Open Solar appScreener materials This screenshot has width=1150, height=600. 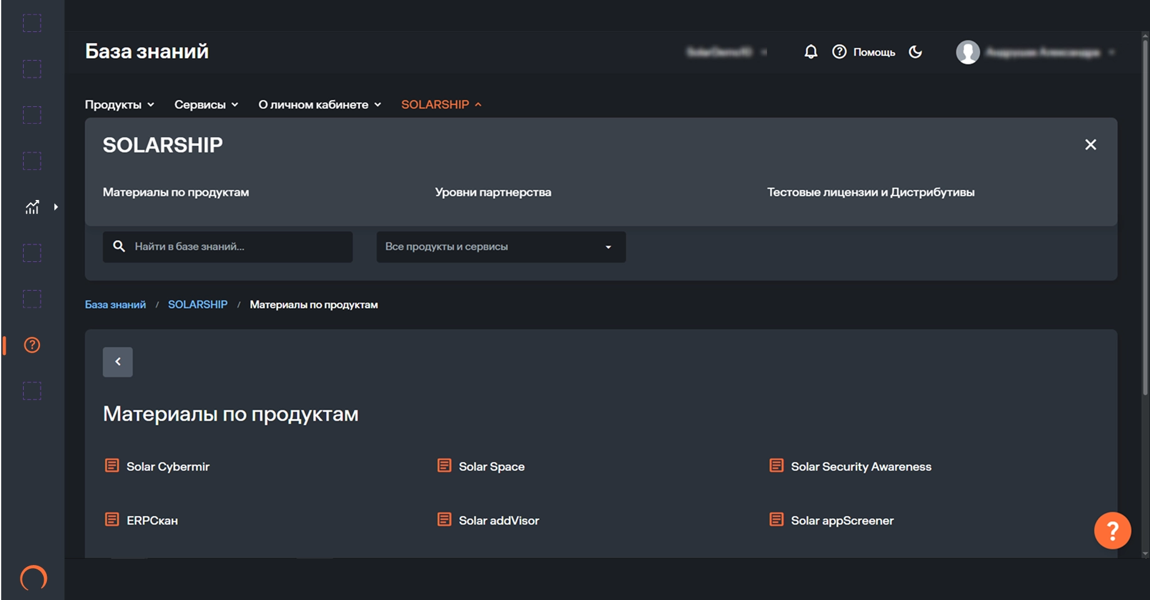point(842,520)
